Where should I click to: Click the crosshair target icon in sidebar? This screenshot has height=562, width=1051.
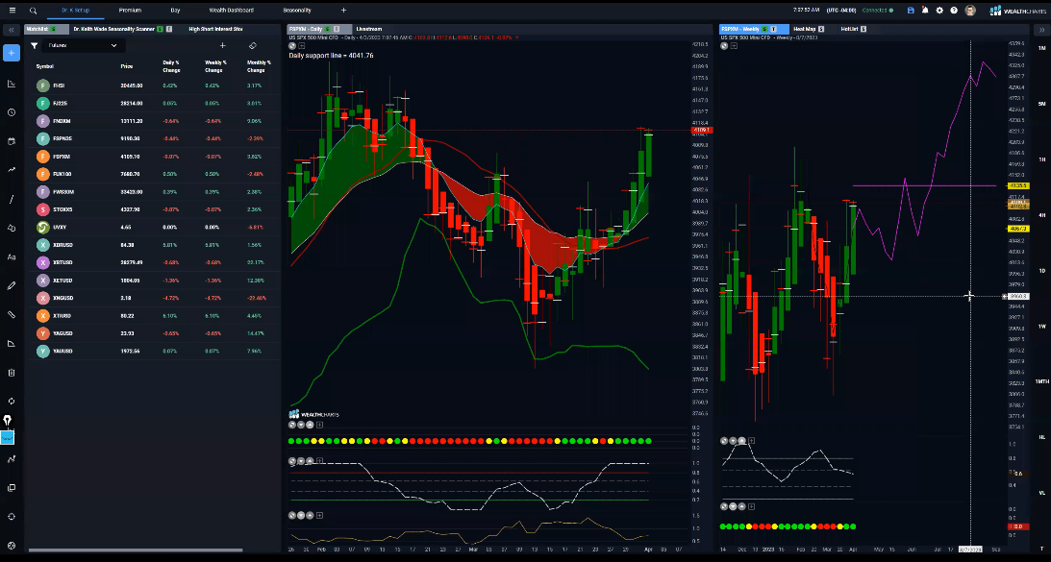pos(12,517)
